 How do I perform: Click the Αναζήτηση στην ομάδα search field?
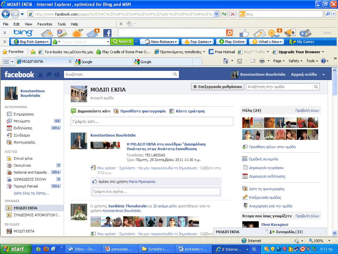(279, 87)
